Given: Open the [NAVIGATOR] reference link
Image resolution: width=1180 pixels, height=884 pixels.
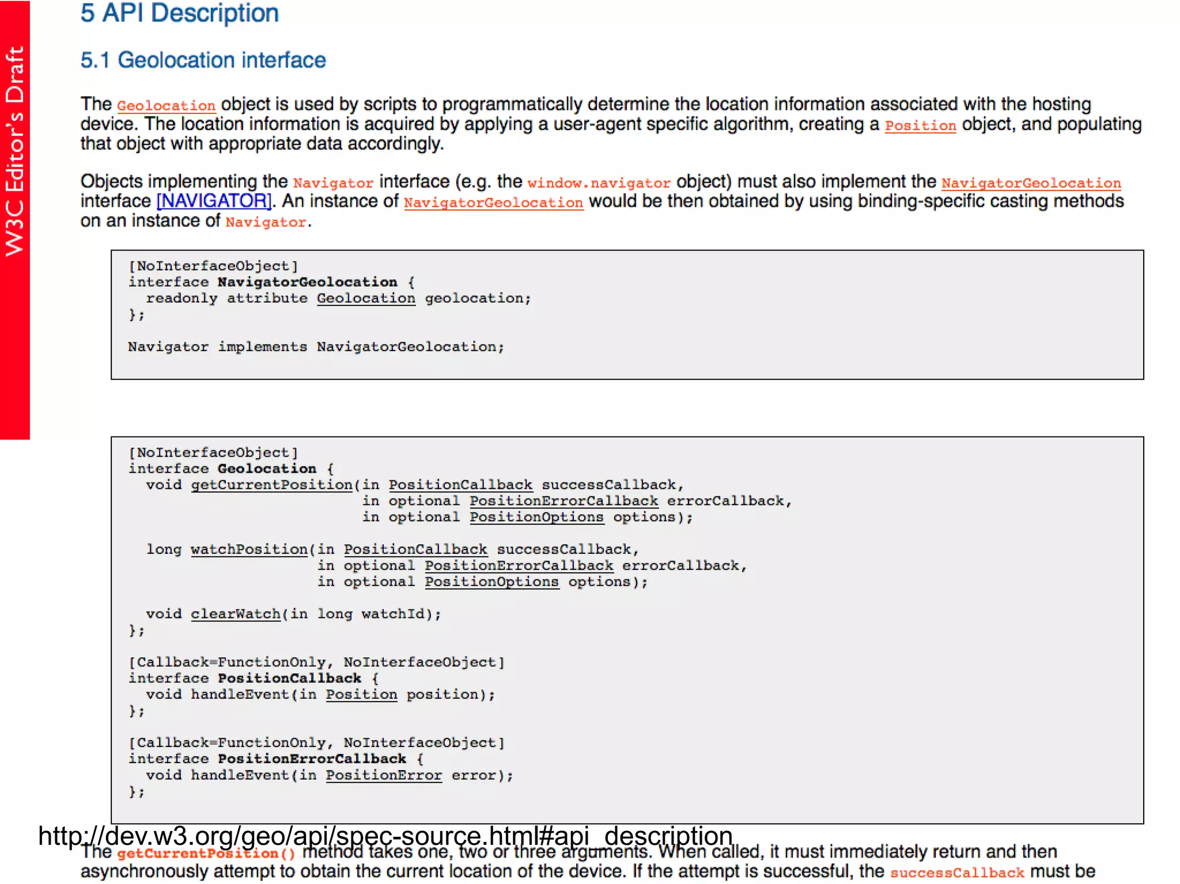Looking at the screenshot, I should [x=214, y=201].
